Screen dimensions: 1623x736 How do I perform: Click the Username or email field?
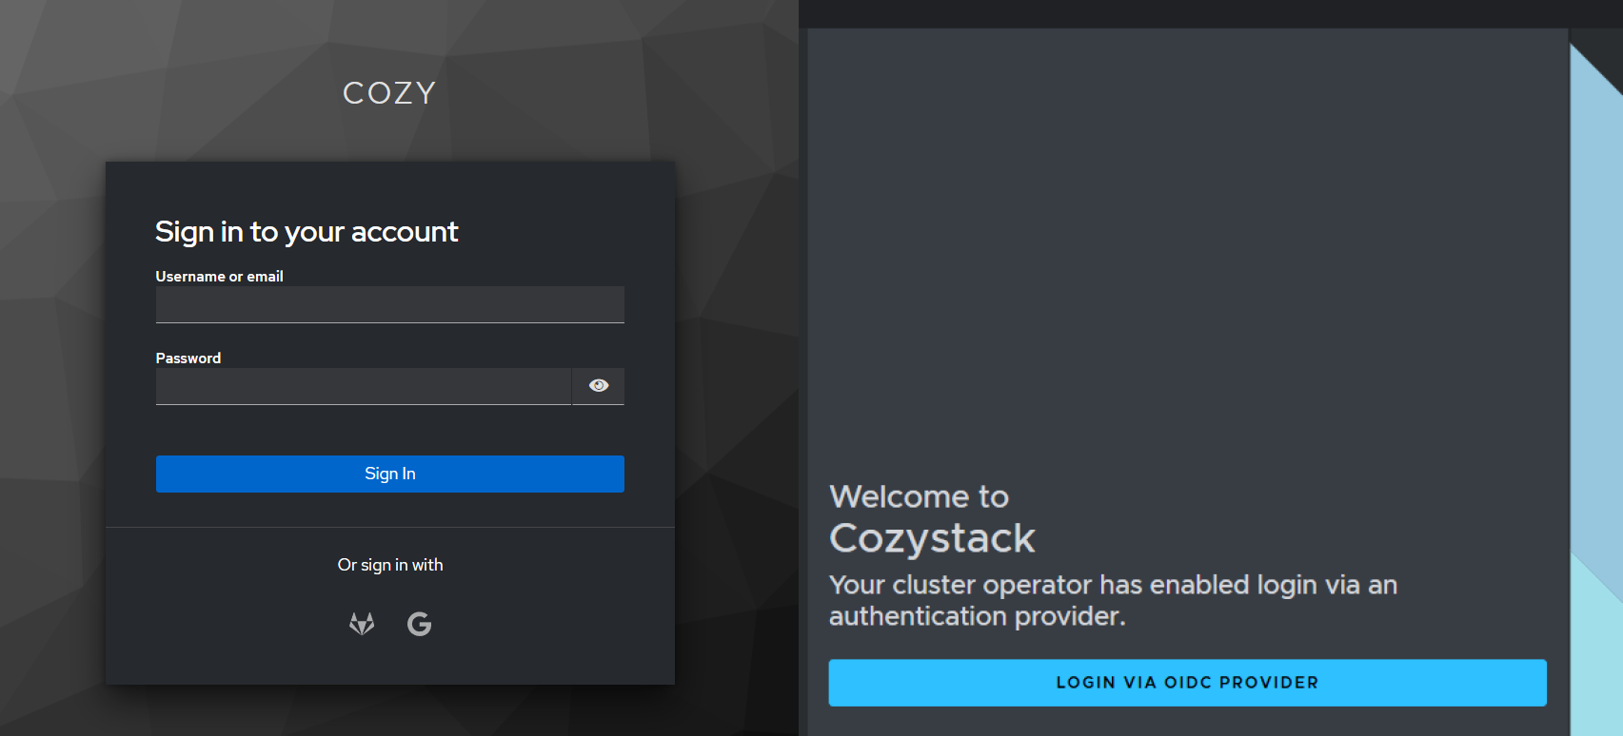tap(390, 305)
